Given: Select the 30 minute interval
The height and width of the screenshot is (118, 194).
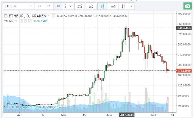Looking at the screenshot, I should click(x=39, y=6).
